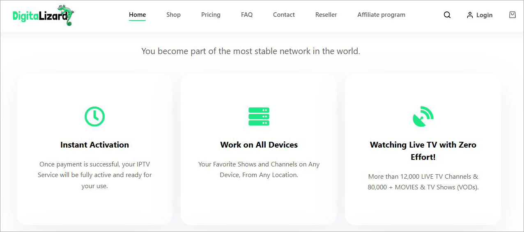
Task: Open the Affiliate program link
Action: [381, 15]
